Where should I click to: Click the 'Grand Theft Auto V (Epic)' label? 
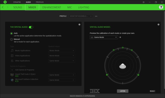[x=25, y=74]
